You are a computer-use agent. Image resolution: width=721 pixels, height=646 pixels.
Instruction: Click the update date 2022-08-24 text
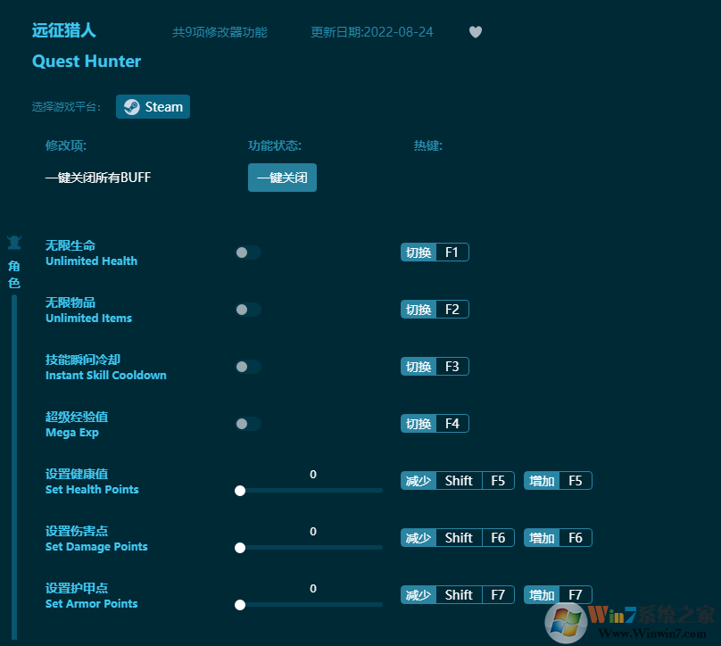pos(371,32)
